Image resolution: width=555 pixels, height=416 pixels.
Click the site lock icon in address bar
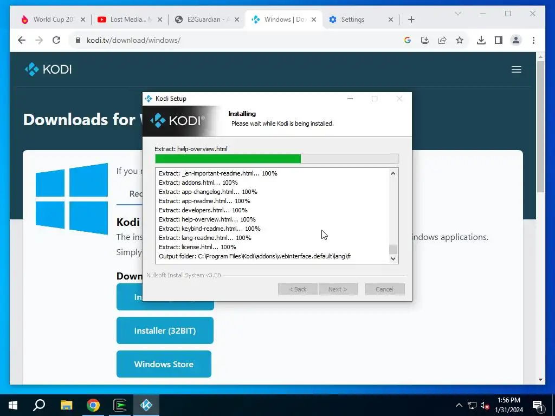coord(78,40)
